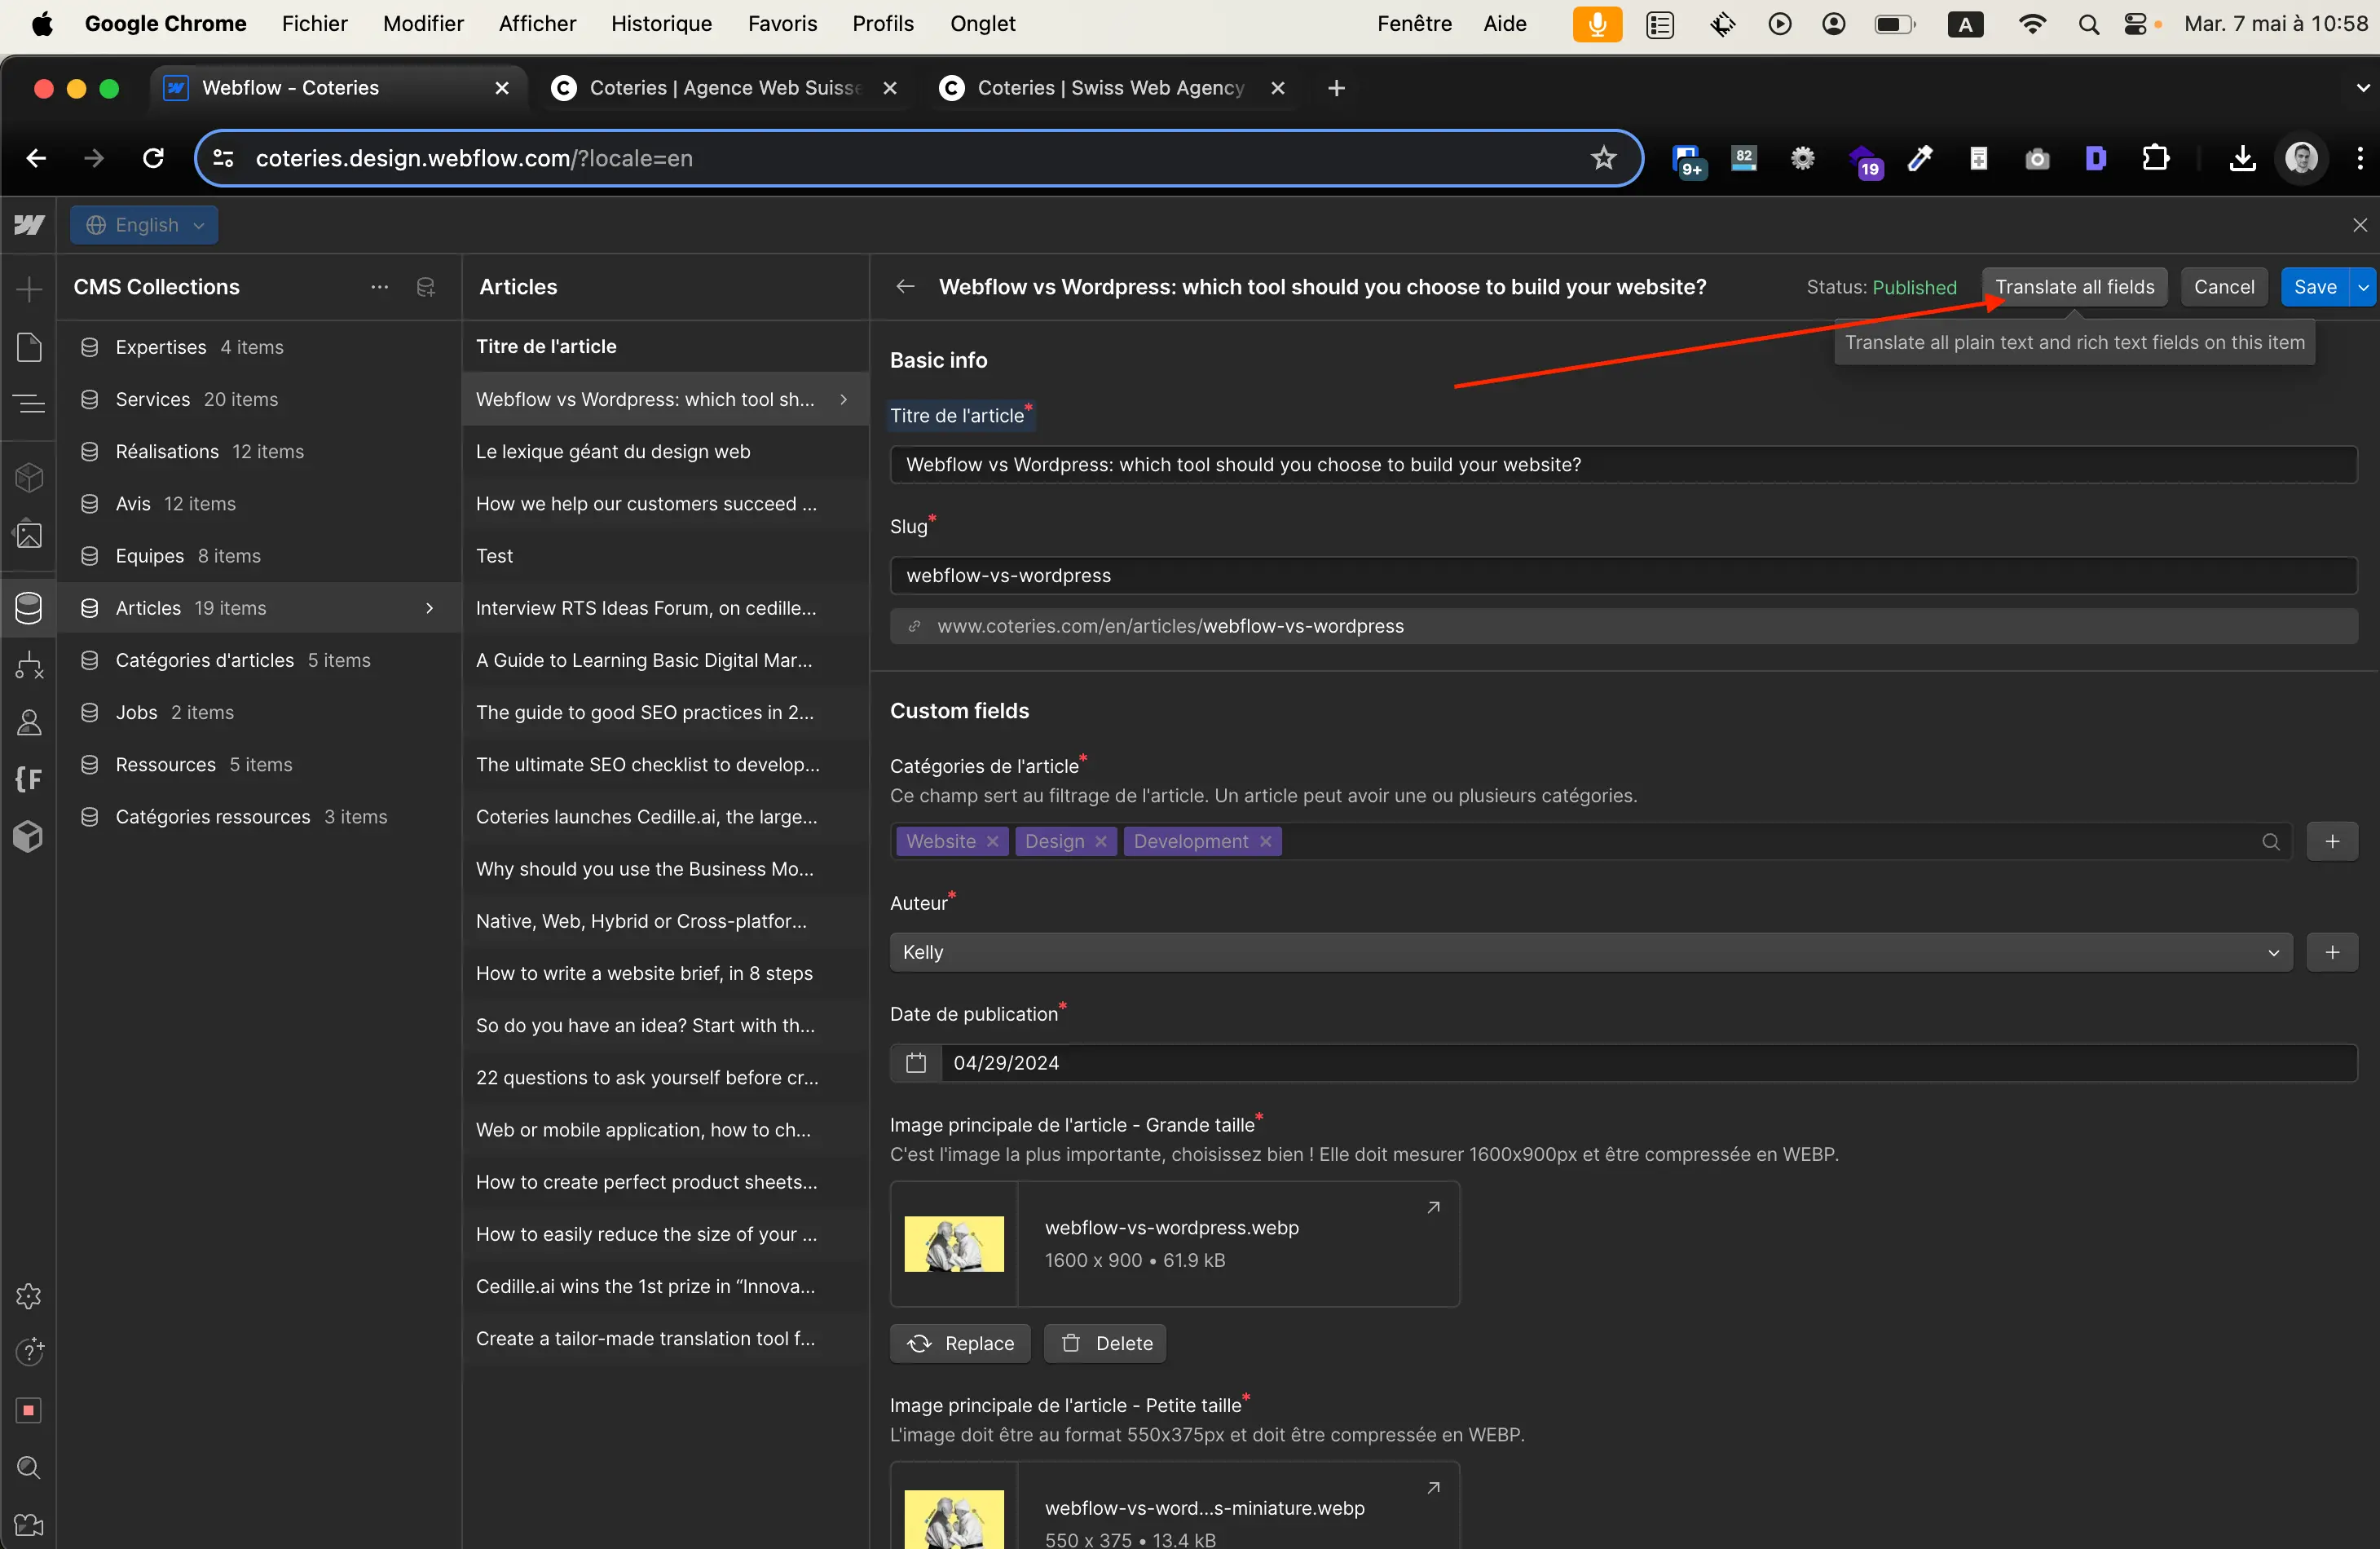Click Delete for the large image
The image size is (2380, 1549).
coord(1105,1343)
